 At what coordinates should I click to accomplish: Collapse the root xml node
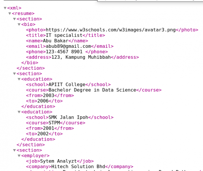click(5, 8)
